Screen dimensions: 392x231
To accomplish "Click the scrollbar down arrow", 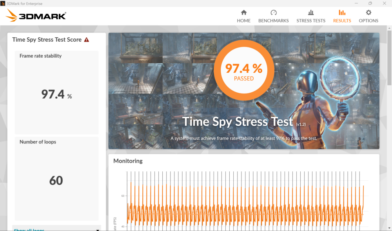I will (x=389, y=228).
